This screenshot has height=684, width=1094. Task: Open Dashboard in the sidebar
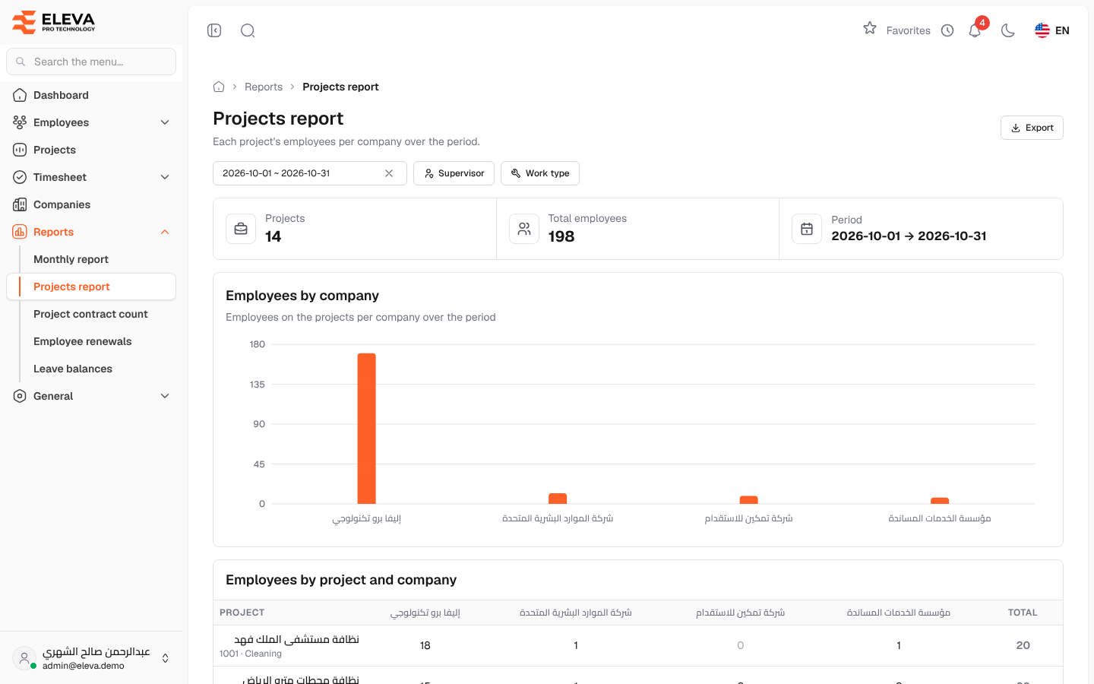[x=91, y=95]
